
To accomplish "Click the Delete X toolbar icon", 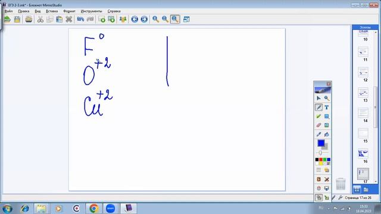I will 69,19.
